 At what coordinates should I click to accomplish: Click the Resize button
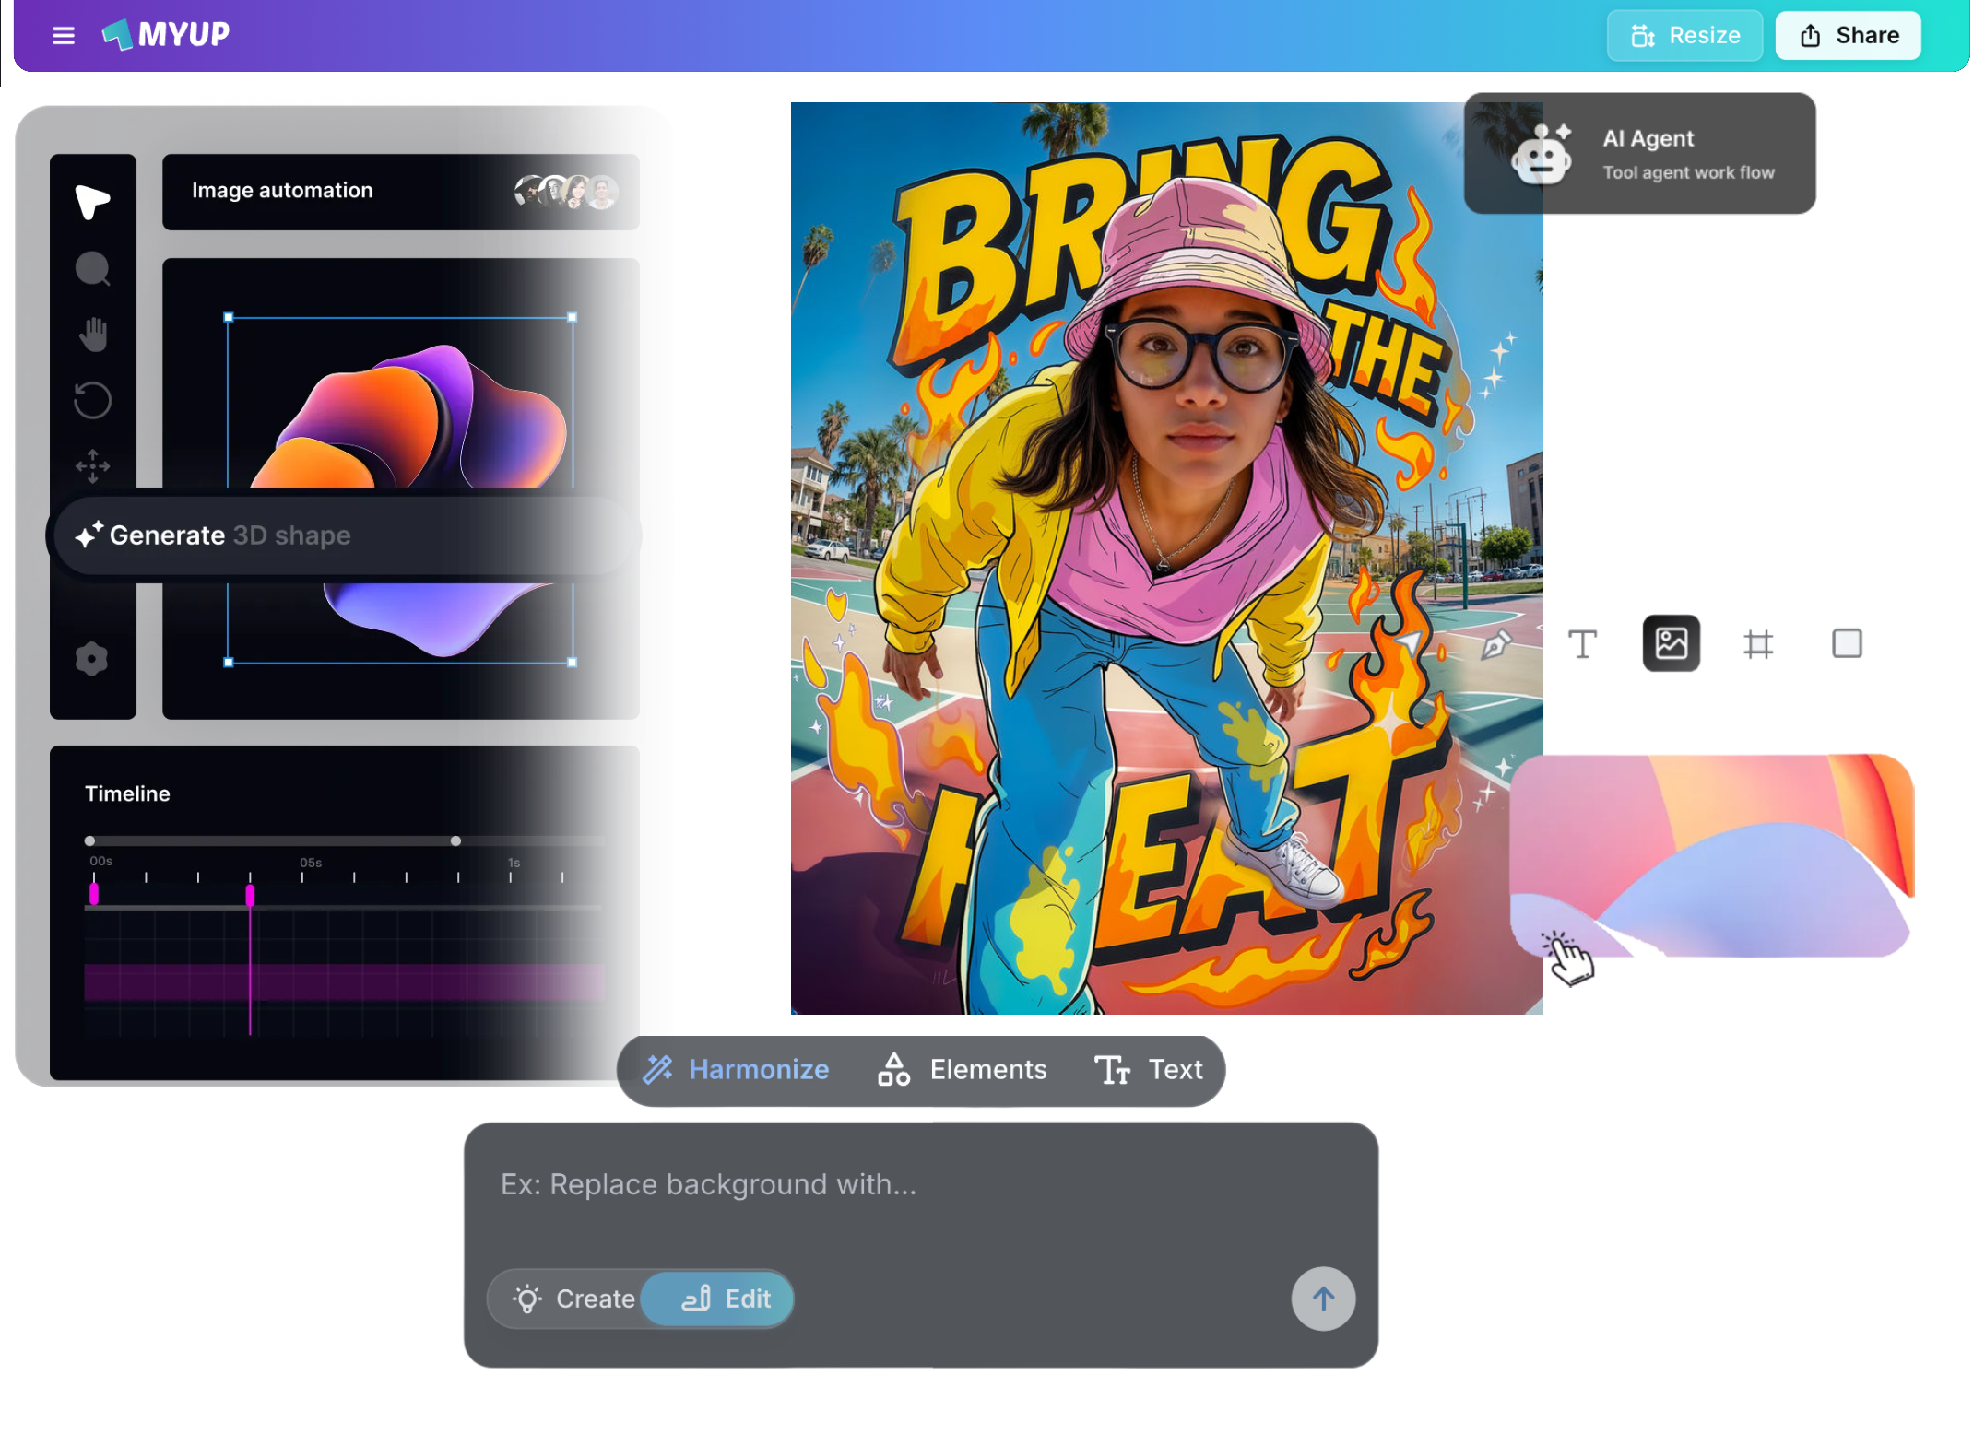coord(1684,36)
